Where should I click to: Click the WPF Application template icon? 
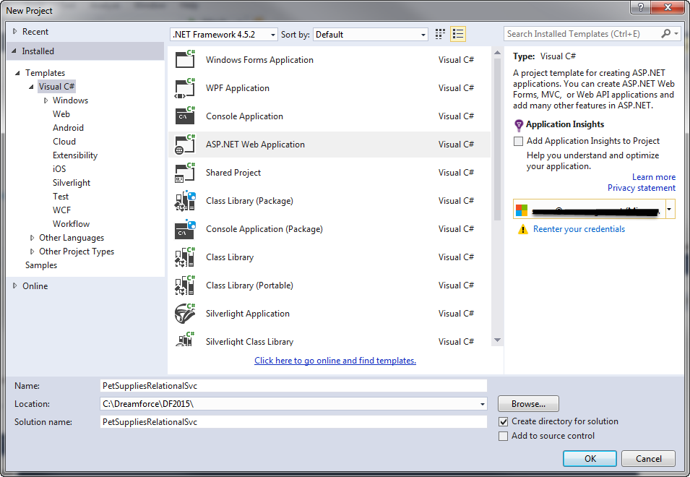click(186, 88)
